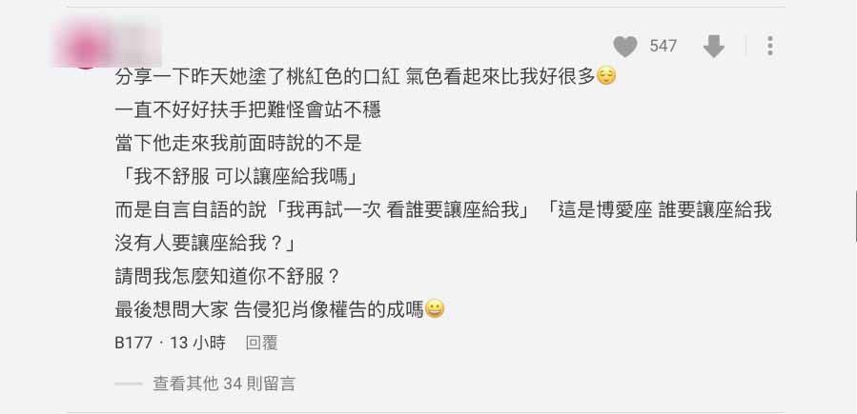Expand 查看其他 34 則留言 replies
857x414 pixels.
coord(224,384)
